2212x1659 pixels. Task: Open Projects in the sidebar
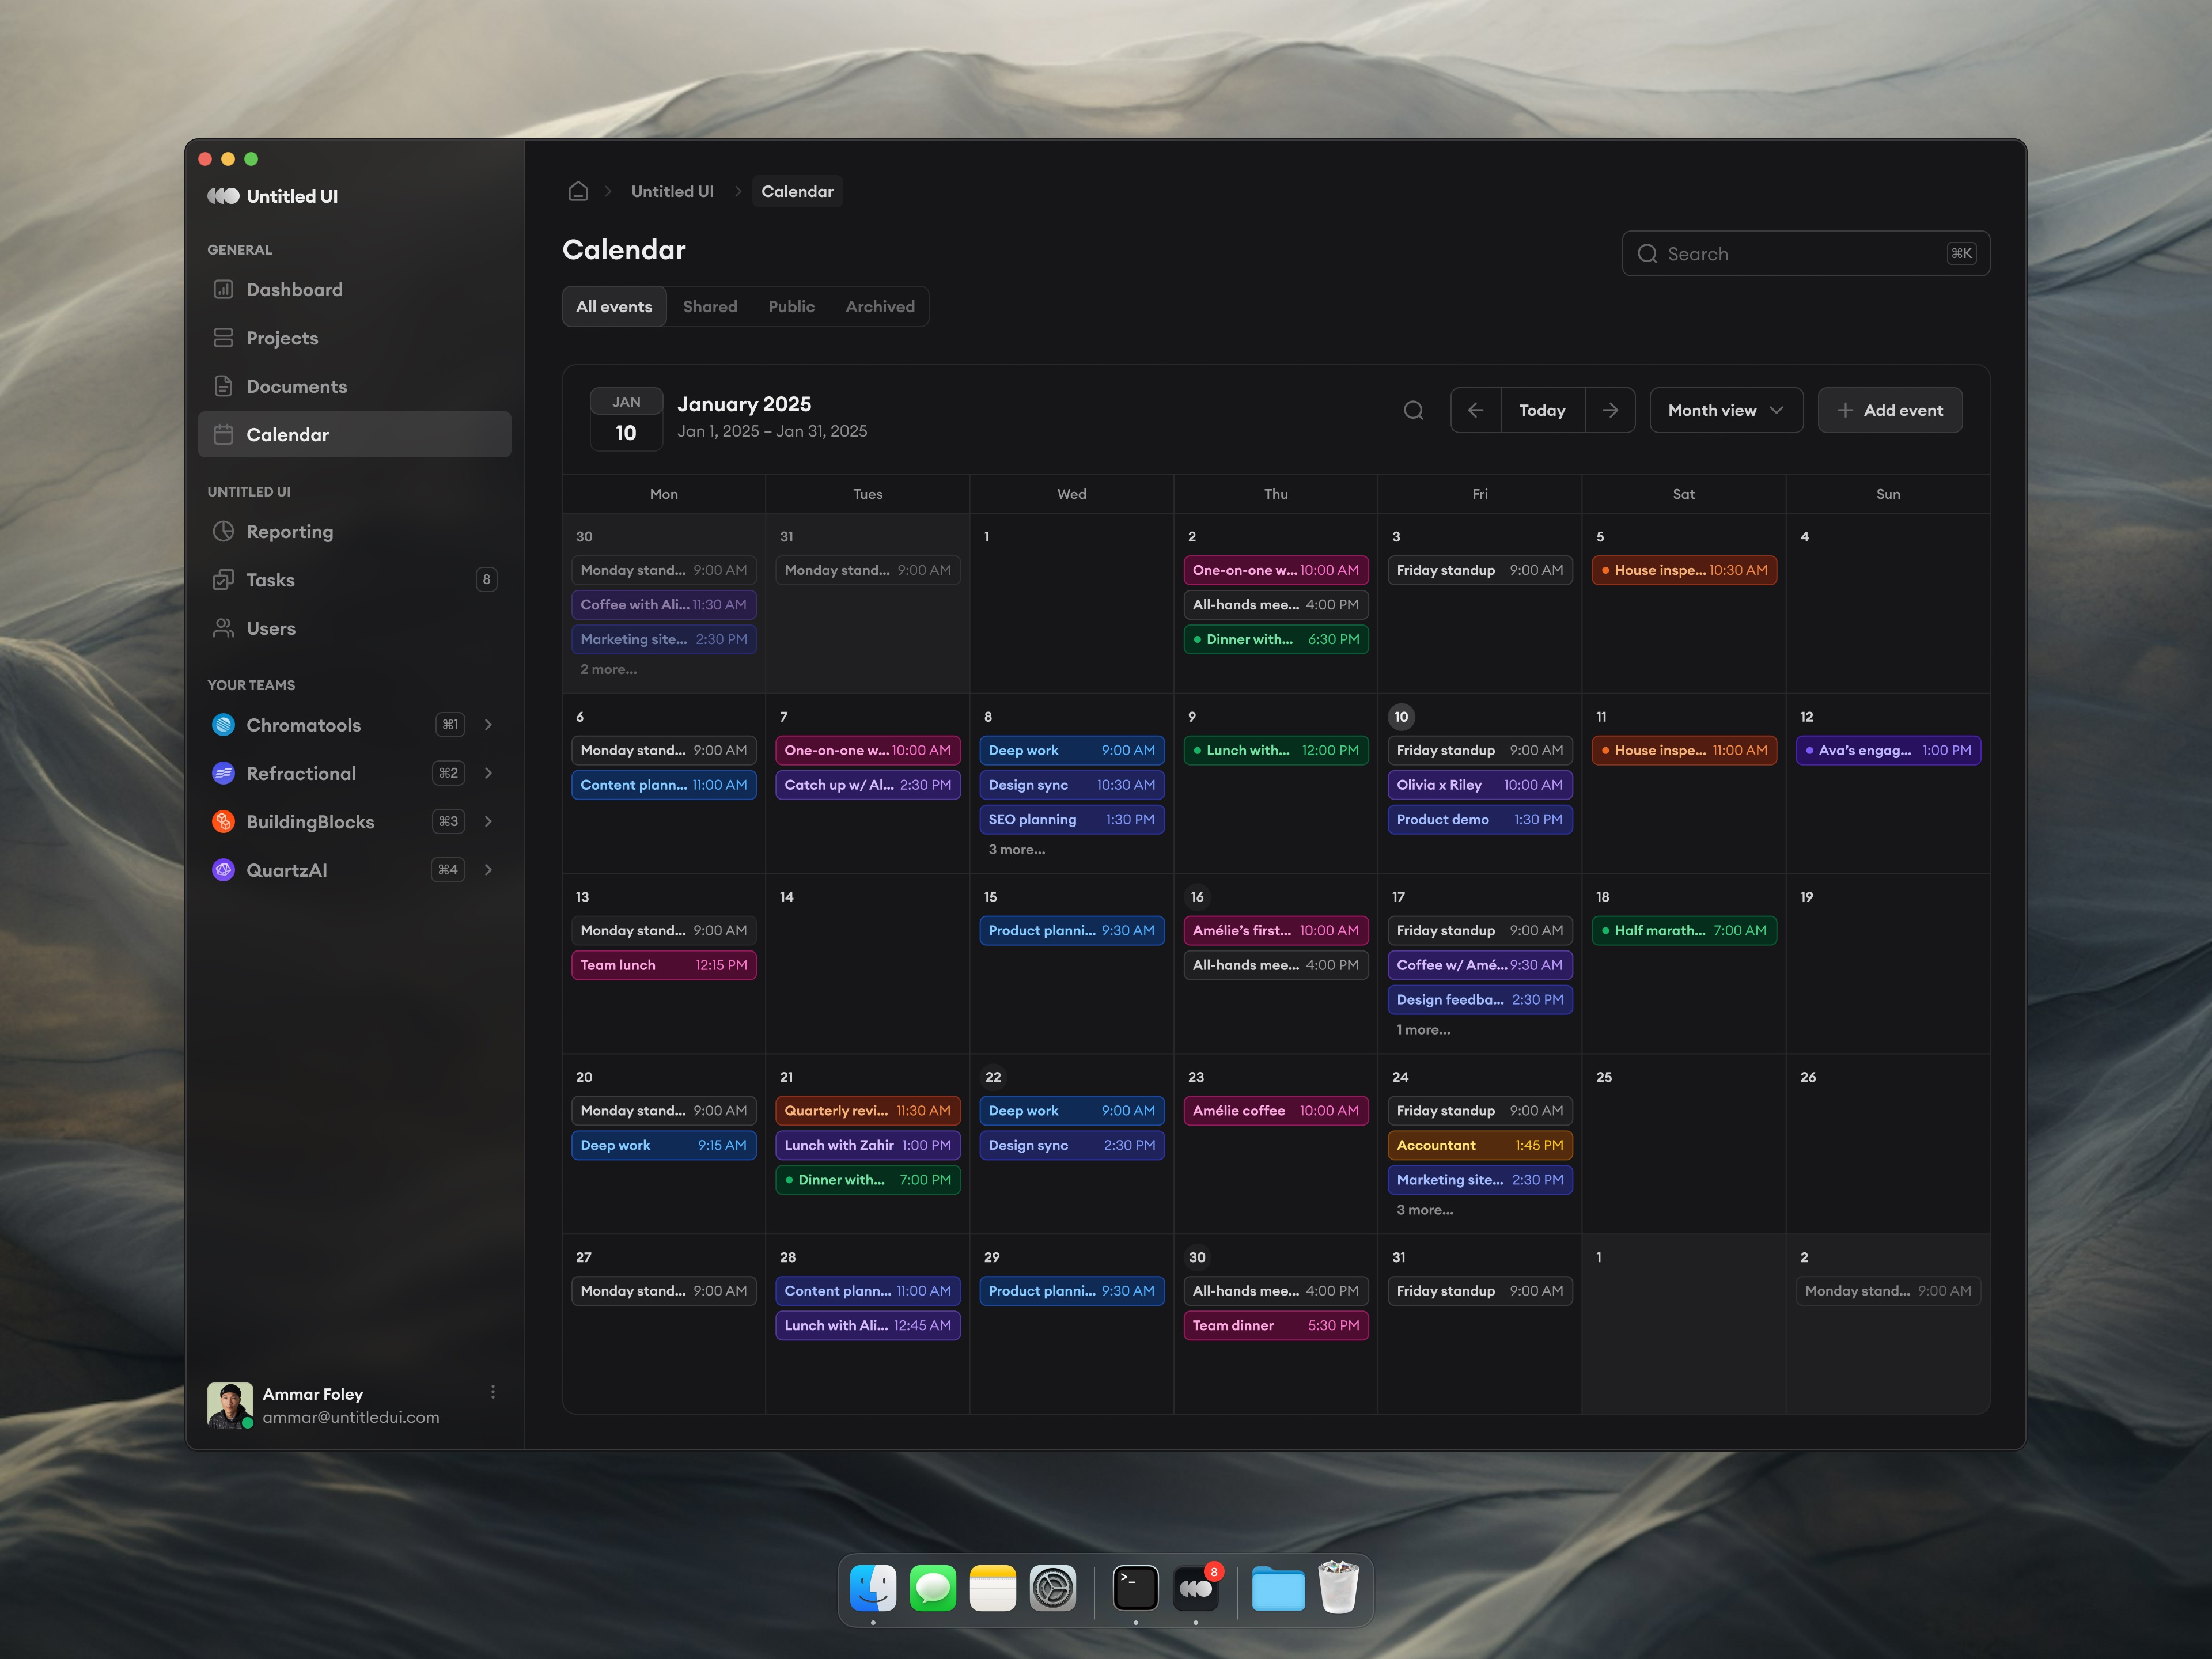(x=354, y=338)
